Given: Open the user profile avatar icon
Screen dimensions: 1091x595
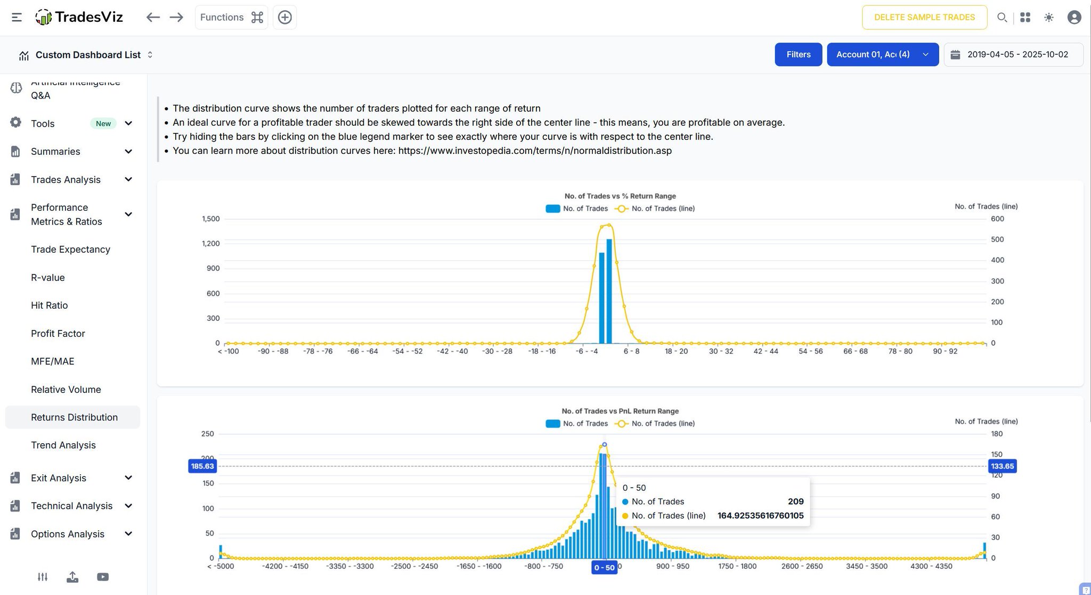Looking at the screenshot, I should (x=1074, y=17).
